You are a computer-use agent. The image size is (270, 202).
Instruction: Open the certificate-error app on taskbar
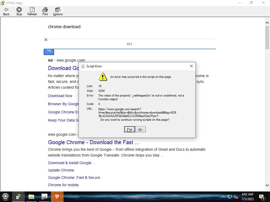tap(44, 197)
